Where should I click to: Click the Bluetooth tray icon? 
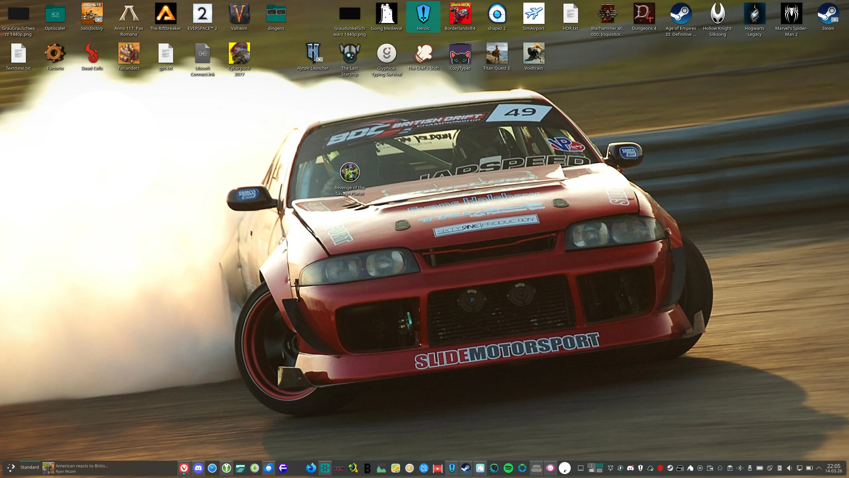pos(740,468)
